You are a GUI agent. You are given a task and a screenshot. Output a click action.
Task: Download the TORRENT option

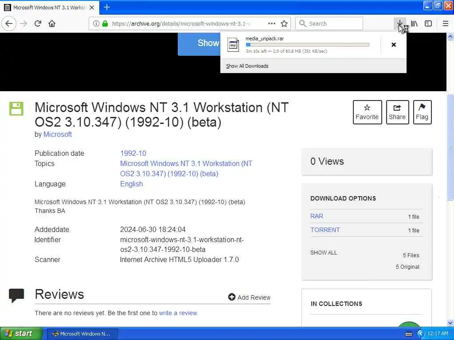325,230
